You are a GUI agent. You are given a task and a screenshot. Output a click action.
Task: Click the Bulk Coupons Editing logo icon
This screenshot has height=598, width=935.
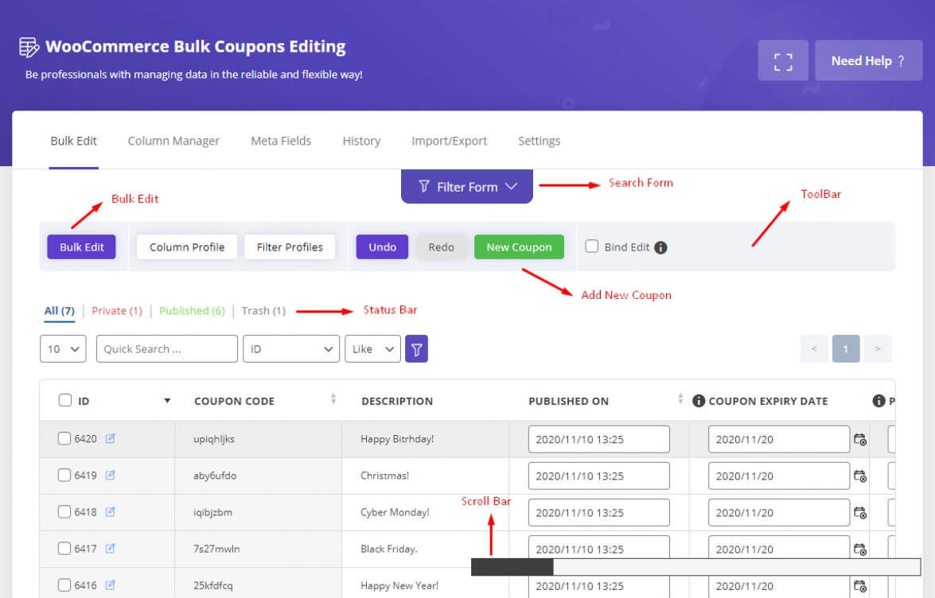[29, 46]
